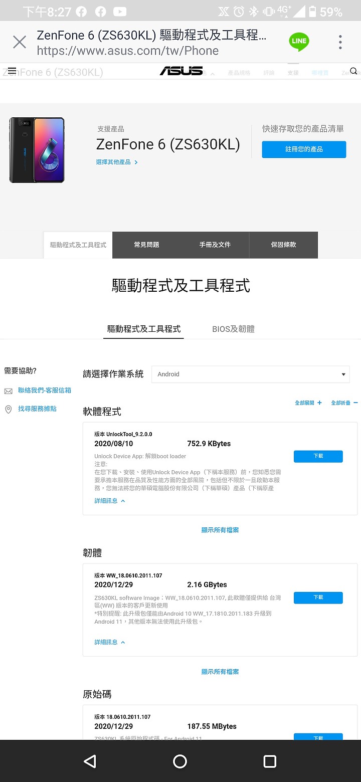Click 選擇其他產品 link

tap(117, 162)
